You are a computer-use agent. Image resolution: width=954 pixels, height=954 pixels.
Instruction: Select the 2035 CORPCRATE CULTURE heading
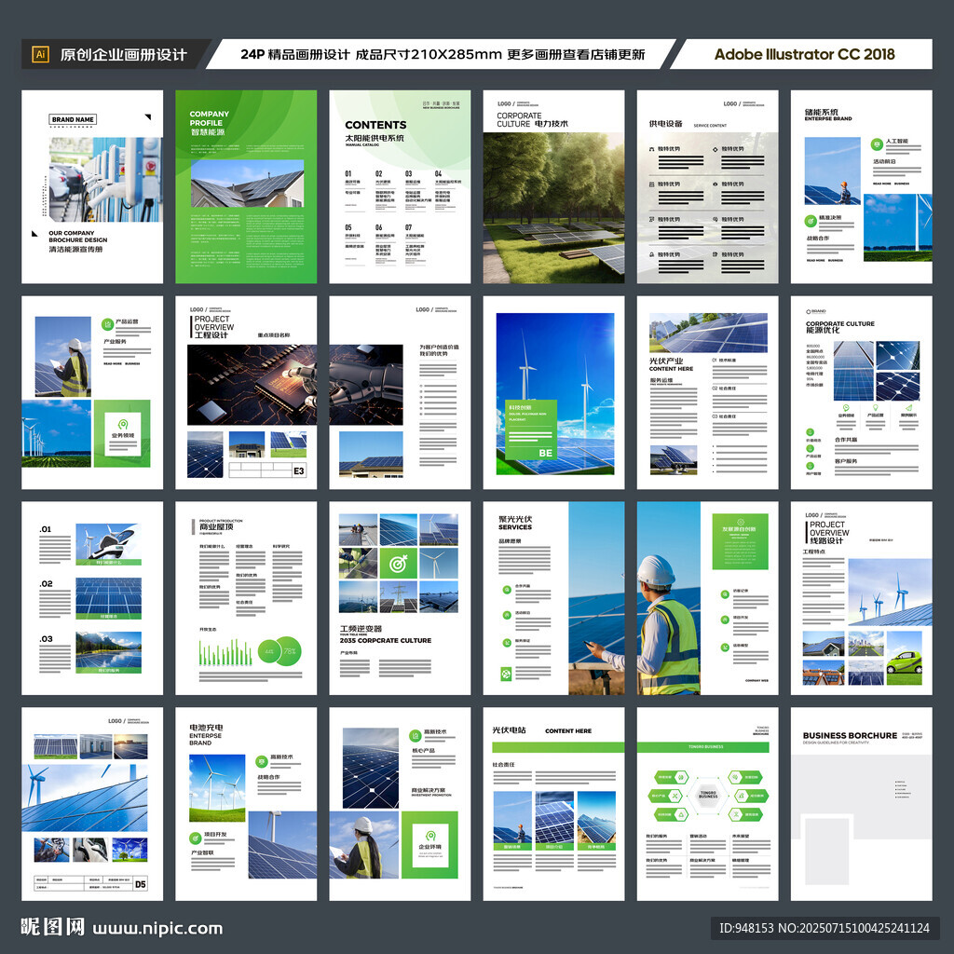pos(386,641)
